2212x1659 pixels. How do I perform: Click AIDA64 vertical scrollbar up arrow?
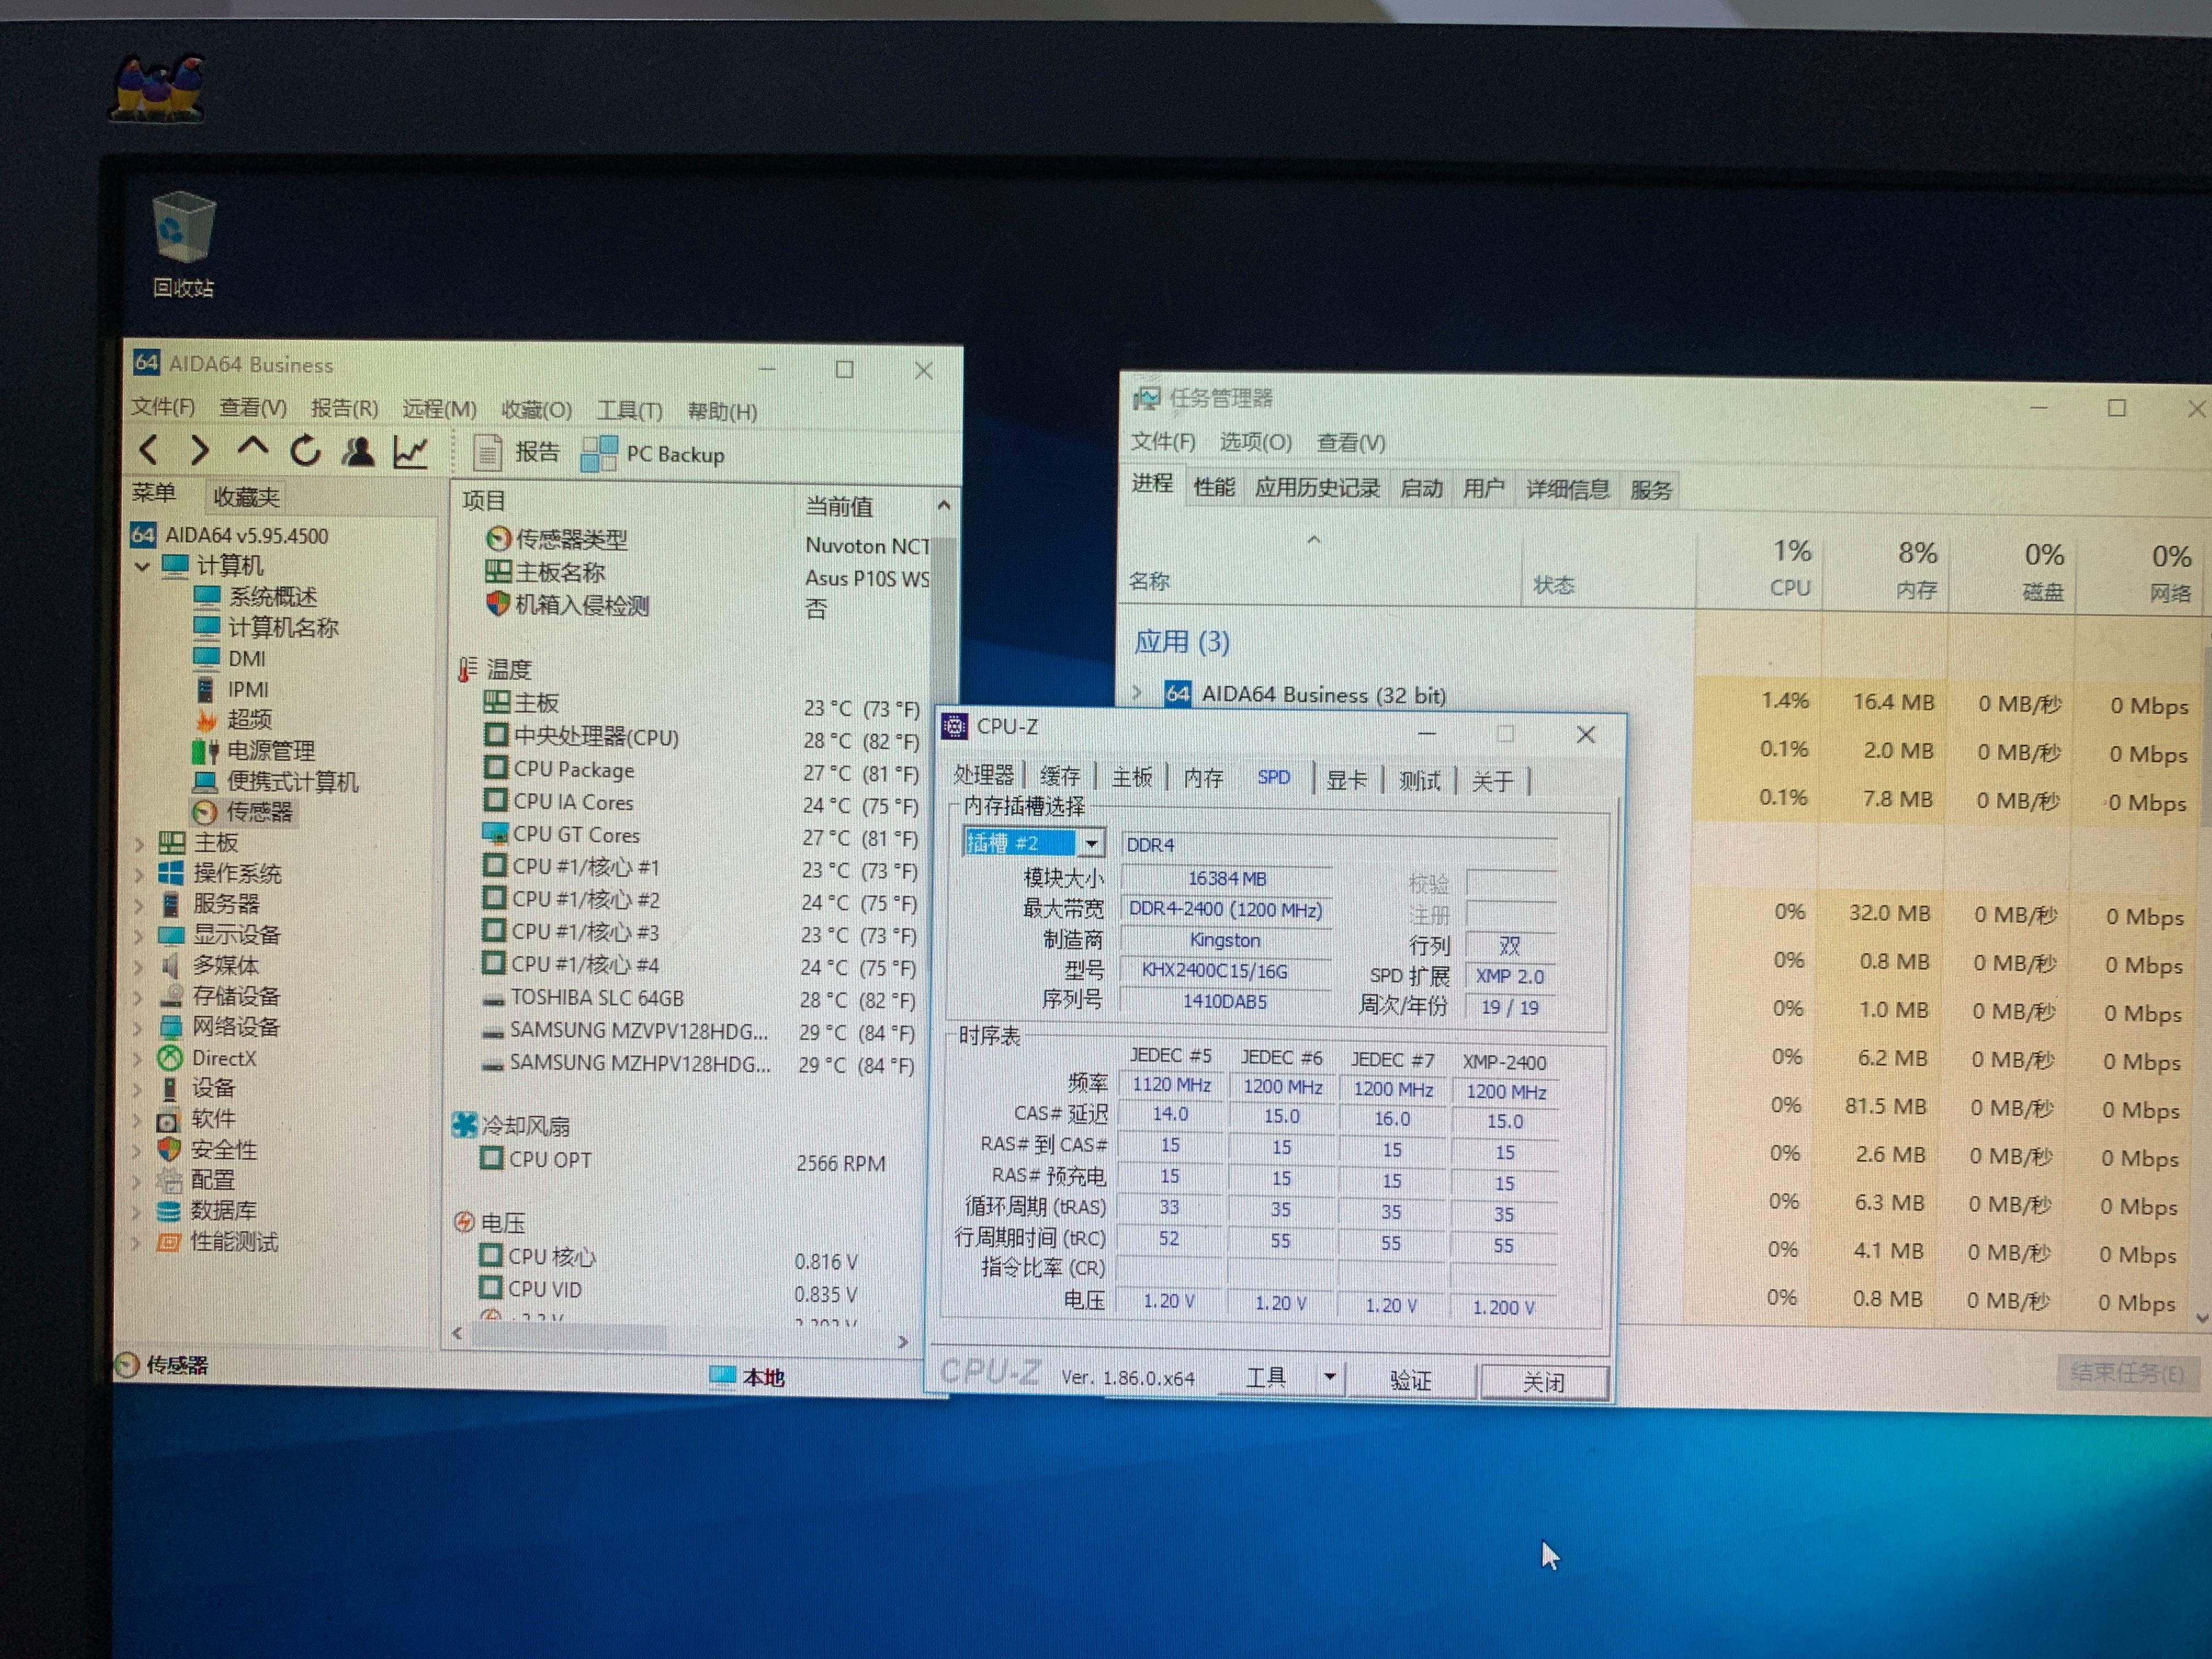point(943,506)
